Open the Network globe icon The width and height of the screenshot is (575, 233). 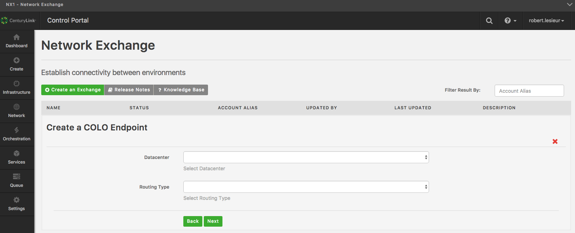tap(17, 107)
